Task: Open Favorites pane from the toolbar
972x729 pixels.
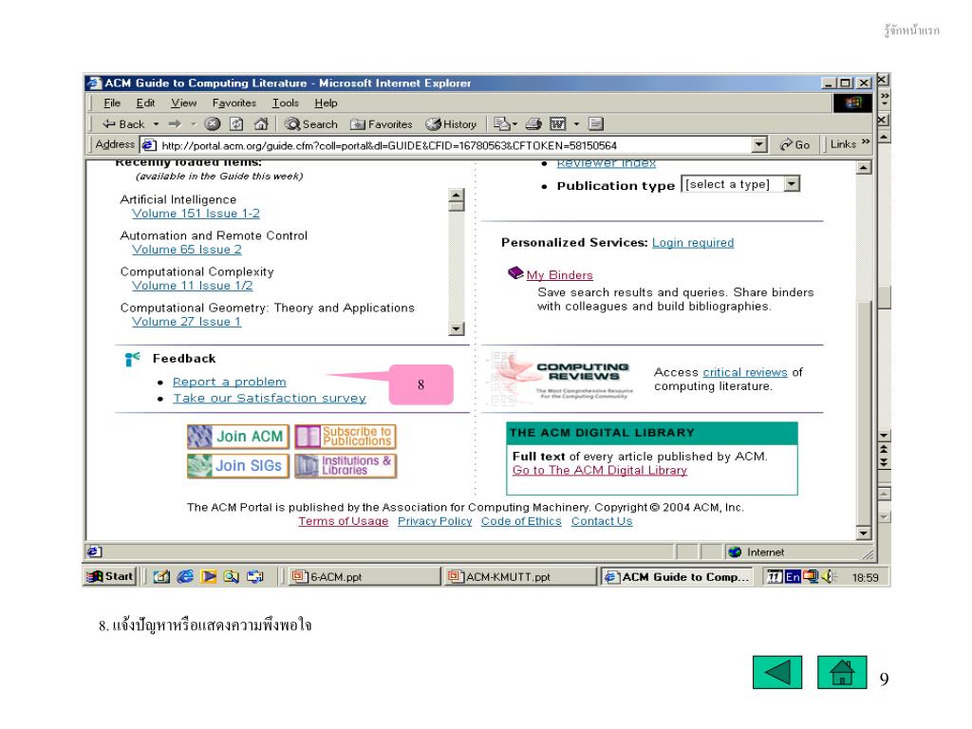Action: (382, 124)
